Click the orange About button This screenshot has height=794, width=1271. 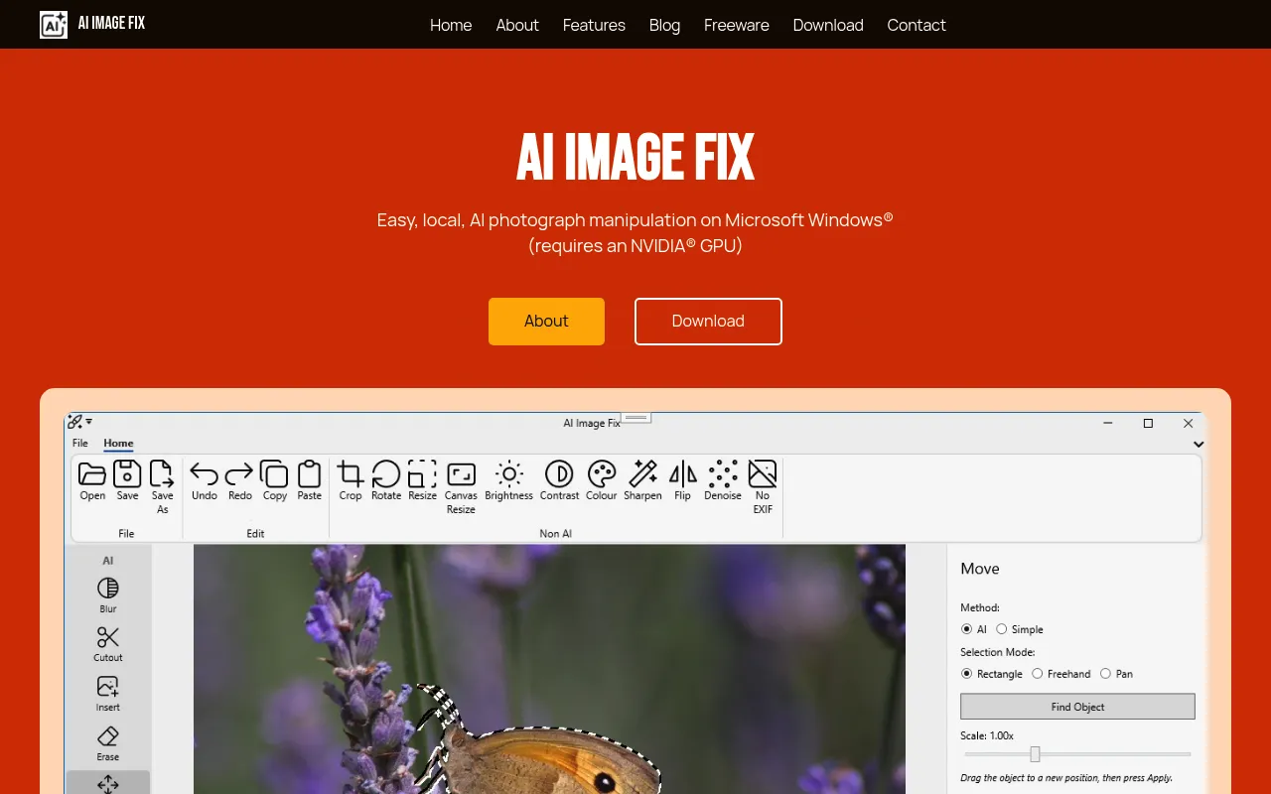[x=546, y=322]
